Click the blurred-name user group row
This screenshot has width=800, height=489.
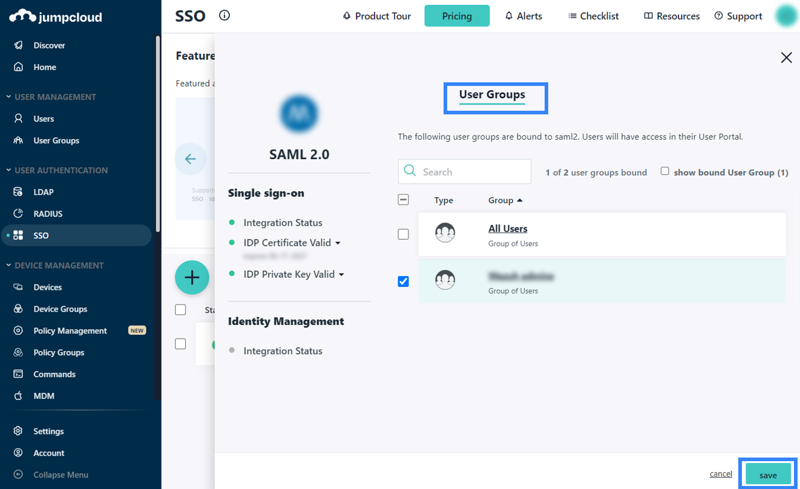[602, 281]
